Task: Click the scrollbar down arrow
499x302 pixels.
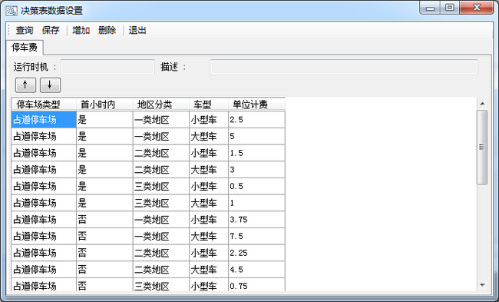Action: [482, 285]
